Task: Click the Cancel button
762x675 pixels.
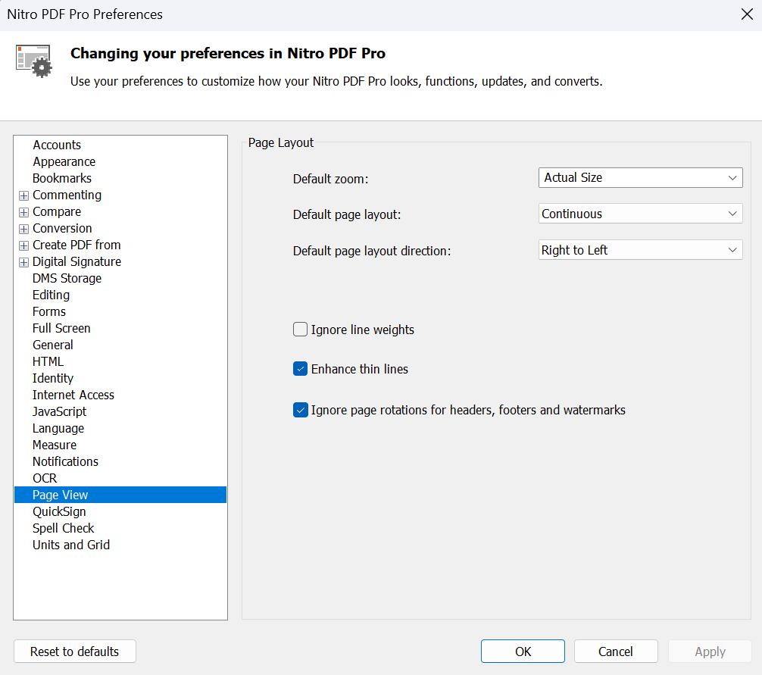Action: (x=616, y=652)
